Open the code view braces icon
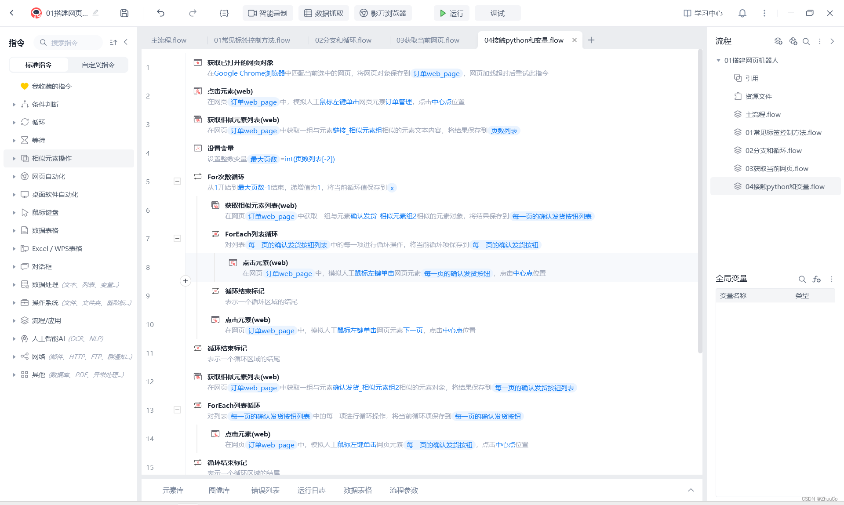This screenshot has width=844, height=505. [x=224, y=13]
